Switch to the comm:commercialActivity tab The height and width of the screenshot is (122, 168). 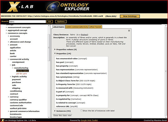pos(77,27)
